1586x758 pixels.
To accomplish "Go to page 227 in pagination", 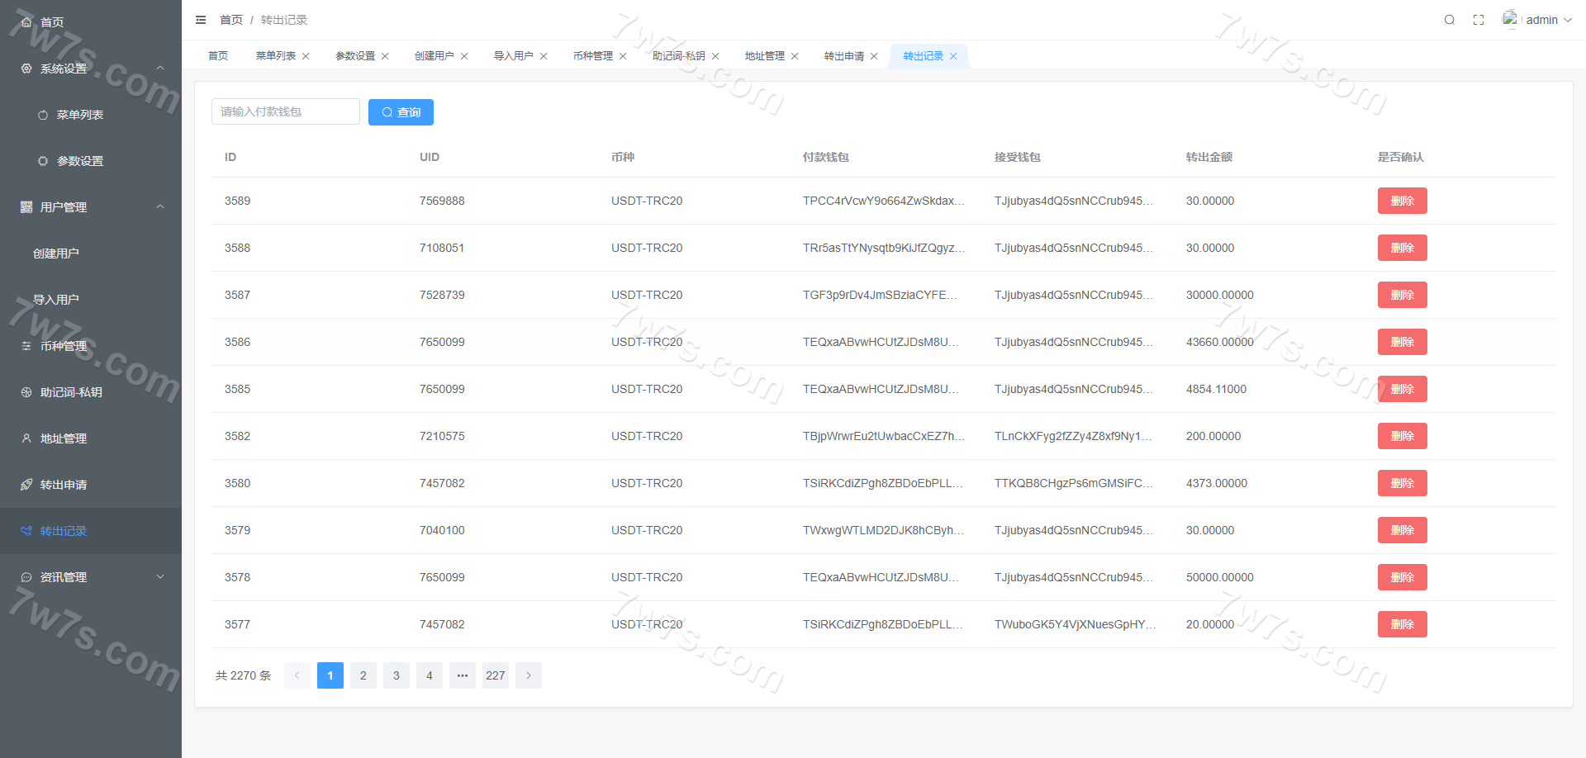I will coord(496,675).
